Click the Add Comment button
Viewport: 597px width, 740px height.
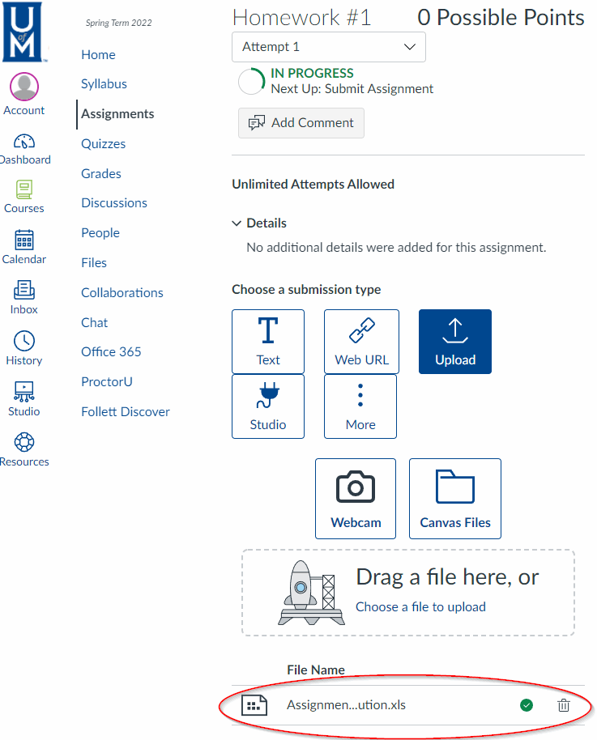(301, 123)
